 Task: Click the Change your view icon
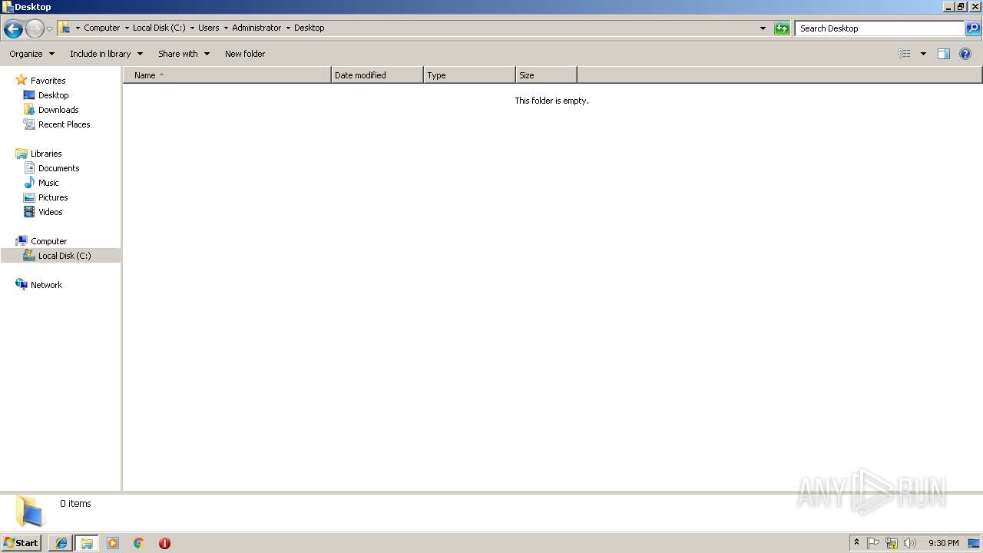click(905, 54)
